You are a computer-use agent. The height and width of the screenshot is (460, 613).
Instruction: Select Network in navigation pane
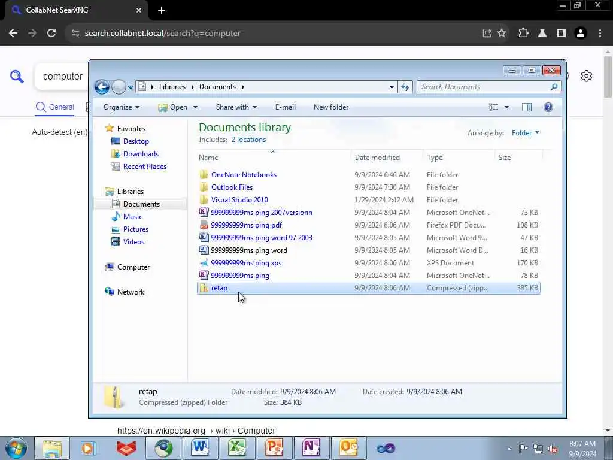click(x=131, y=292)
